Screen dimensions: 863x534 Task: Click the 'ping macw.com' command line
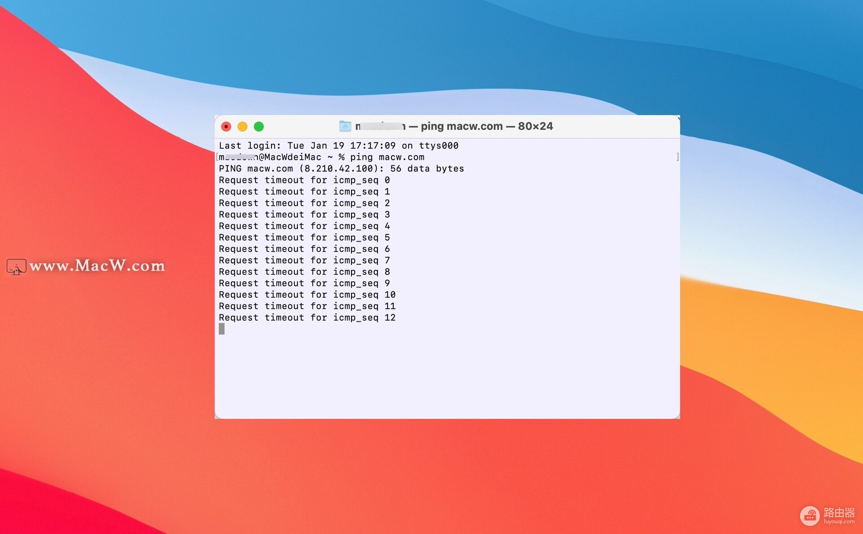point(321,157)
